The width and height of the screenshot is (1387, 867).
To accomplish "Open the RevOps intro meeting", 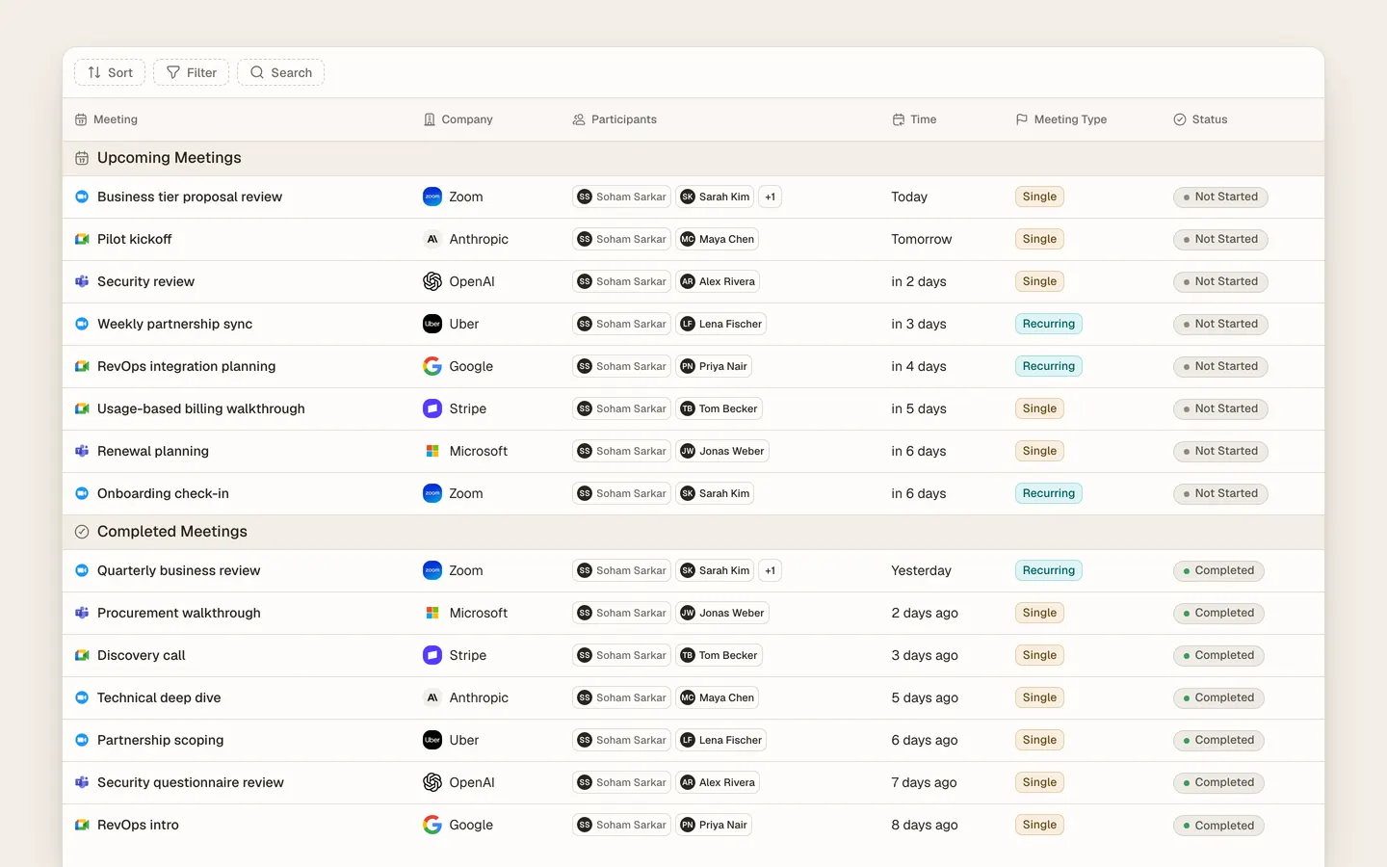I will coord(138,825).
